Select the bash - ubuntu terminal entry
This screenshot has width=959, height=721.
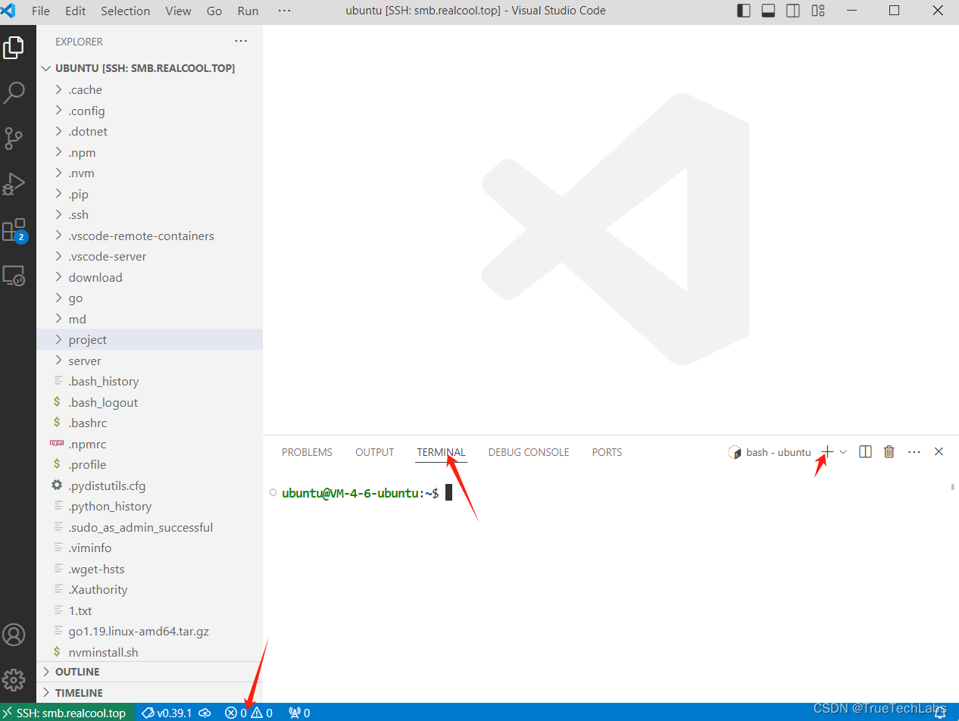click(x=769, y=452)
